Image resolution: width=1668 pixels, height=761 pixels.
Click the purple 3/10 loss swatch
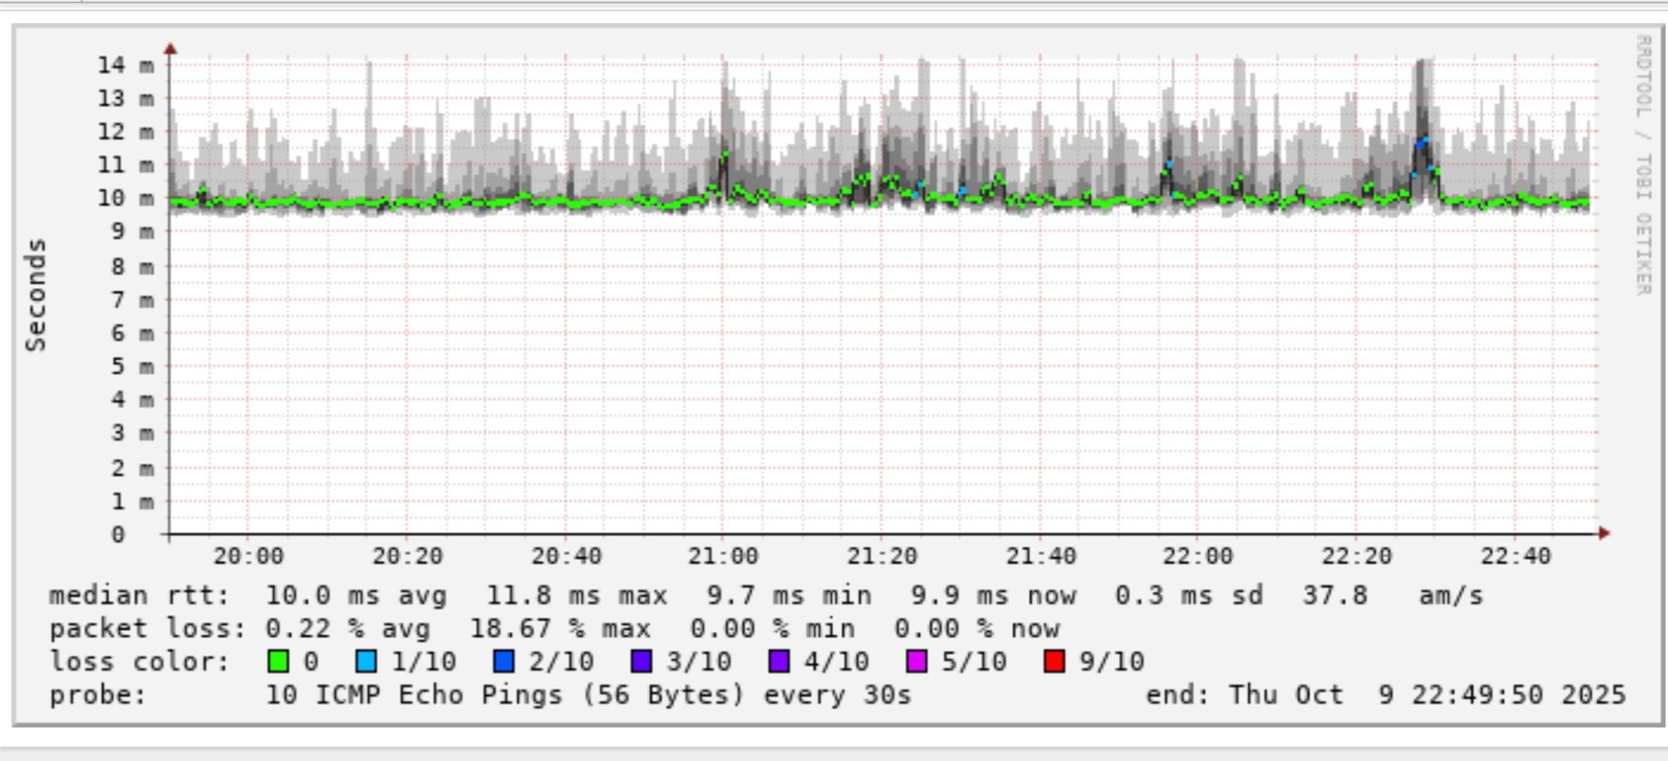tap(642, 661)
